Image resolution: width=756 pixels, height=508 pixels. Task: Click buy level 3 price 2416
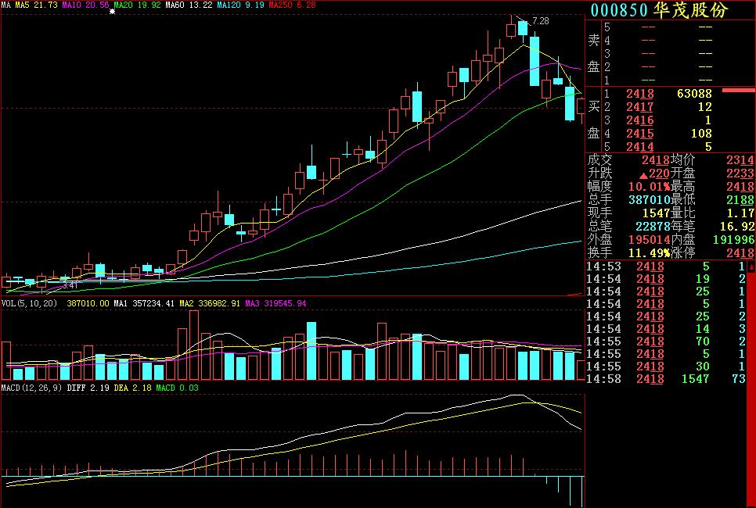tap(640, 120)
